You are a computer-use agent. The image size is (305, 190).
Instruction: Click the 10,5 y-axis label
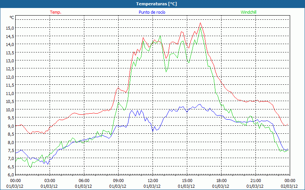click(11, 101)
